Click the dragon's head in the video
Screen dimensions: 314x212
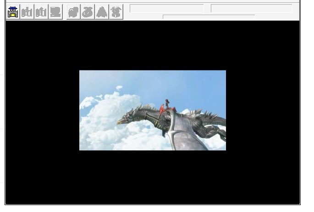125,120
